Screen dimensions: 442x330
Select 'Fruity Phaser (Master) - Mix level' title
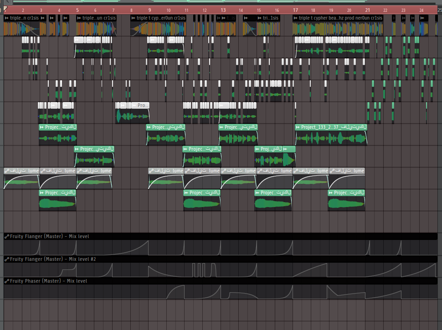[x=48, y=281]
